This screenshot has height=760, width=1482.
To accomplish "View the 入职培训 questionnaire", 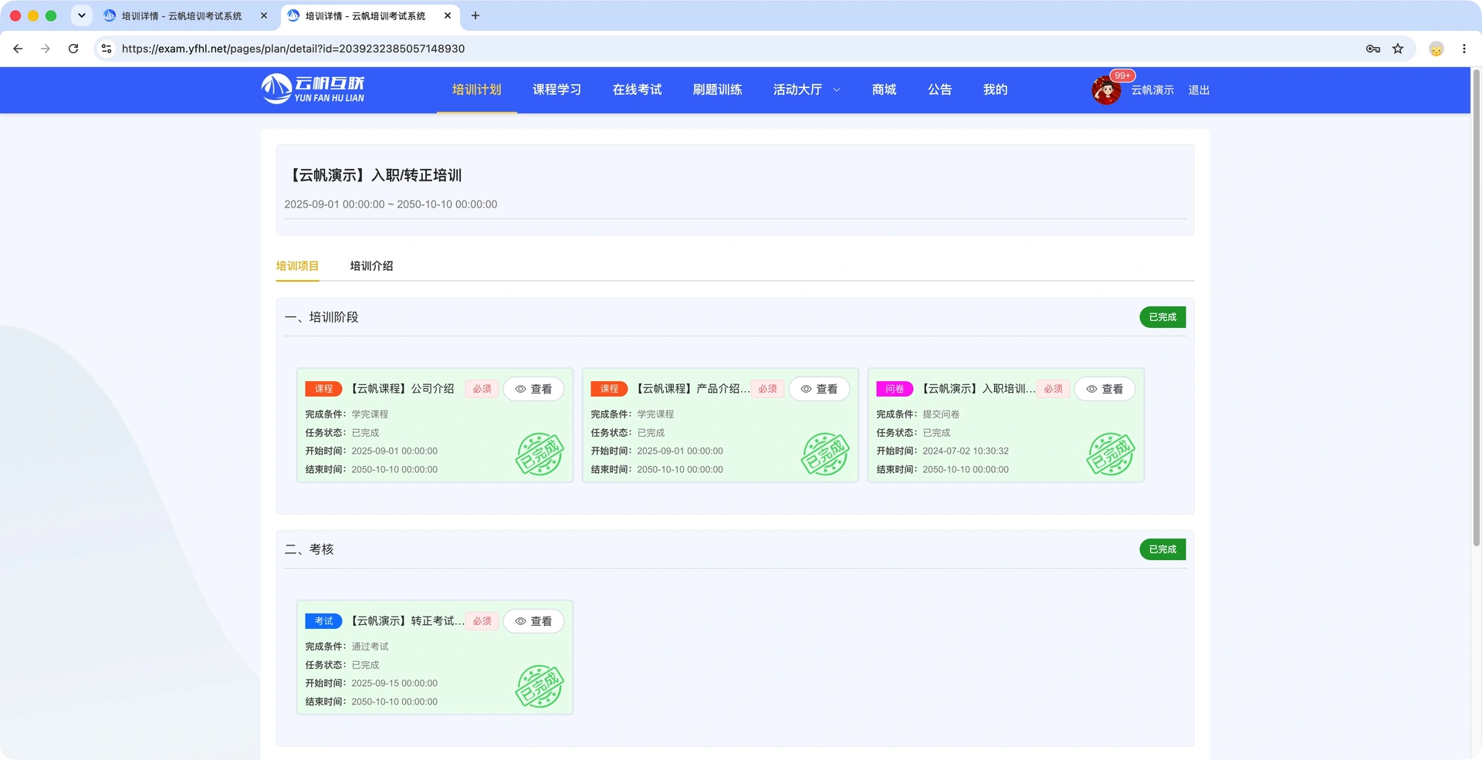I will (x=1105, y=389).
